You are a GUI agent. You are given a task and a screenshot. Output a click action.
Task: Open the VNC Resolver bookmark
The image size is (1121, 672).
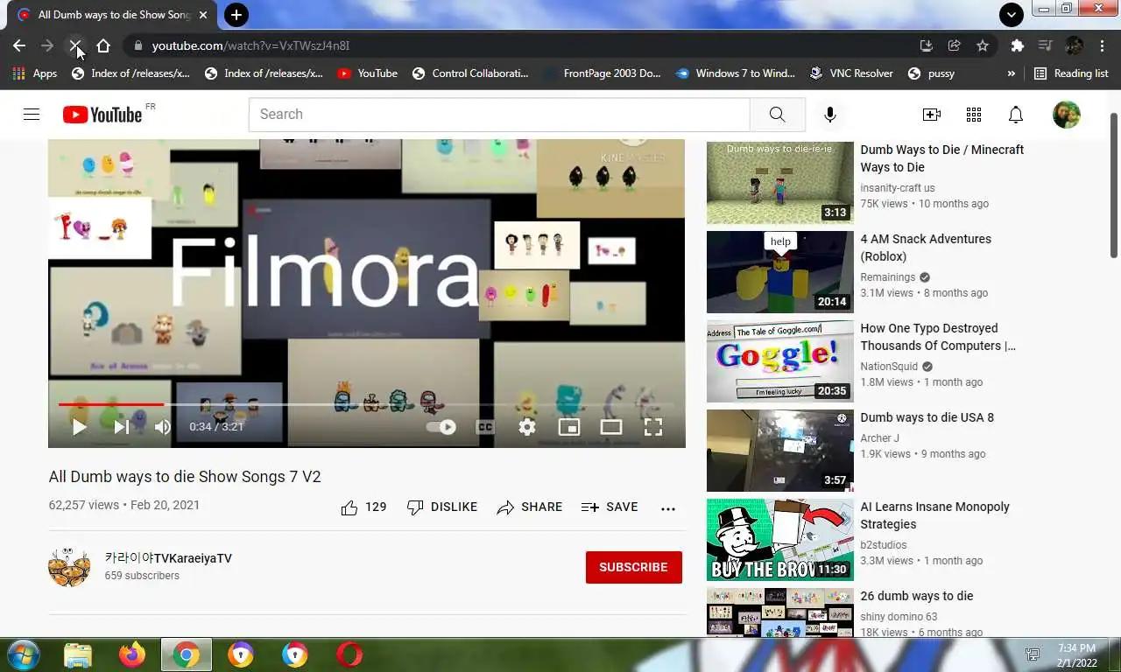coord(851,73)
